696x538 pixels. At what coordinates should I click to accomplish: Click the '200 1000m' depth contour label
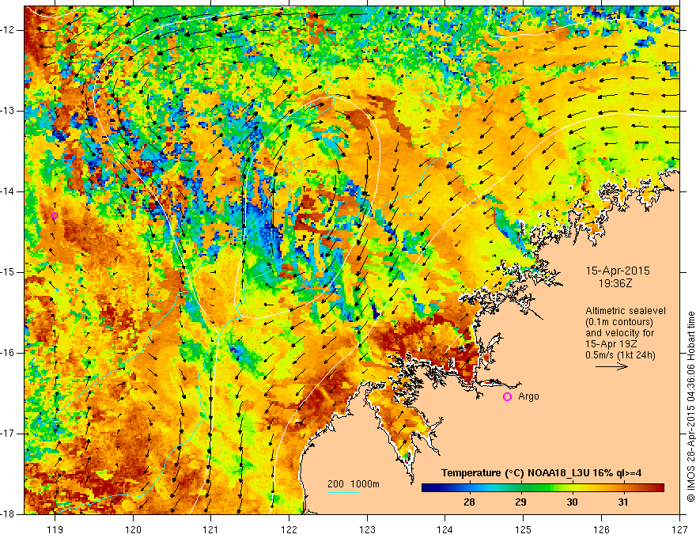354,484
